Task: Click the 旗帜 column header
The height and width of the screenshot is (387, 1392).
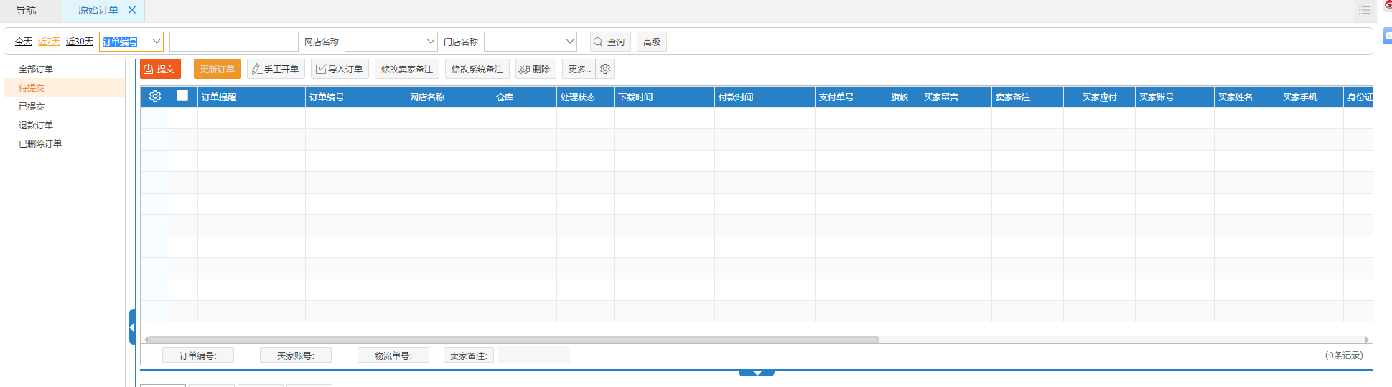Action: (x=903, y=97)
